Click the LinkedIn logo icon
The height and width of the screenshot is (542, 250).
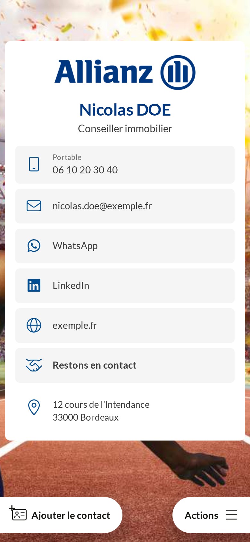34,285
